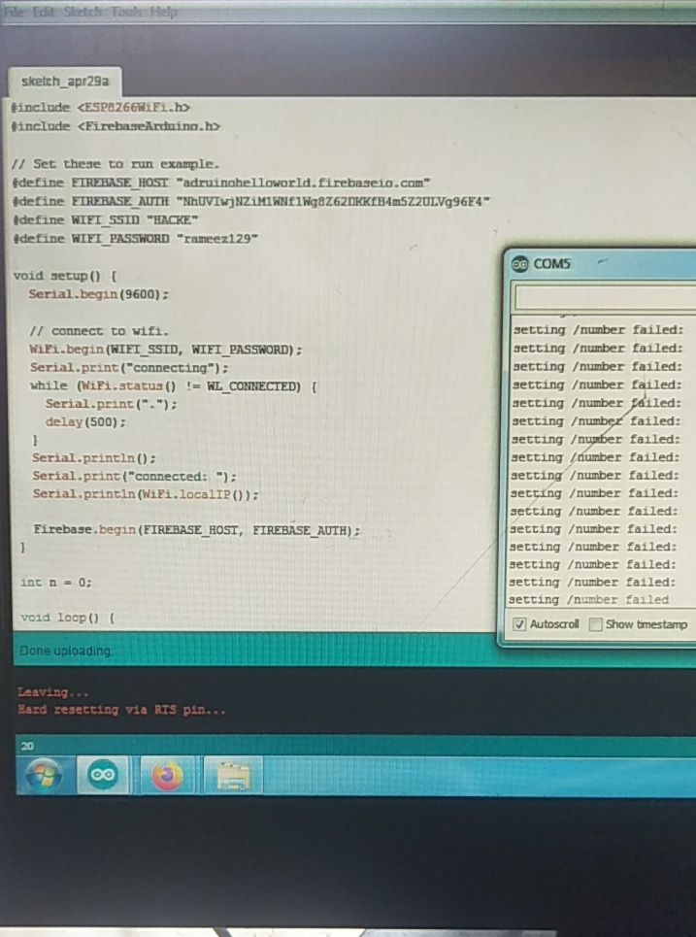Open File Explorer from the taskbar
This screenshot has height=937, width=696.
[x=234, y=776]
